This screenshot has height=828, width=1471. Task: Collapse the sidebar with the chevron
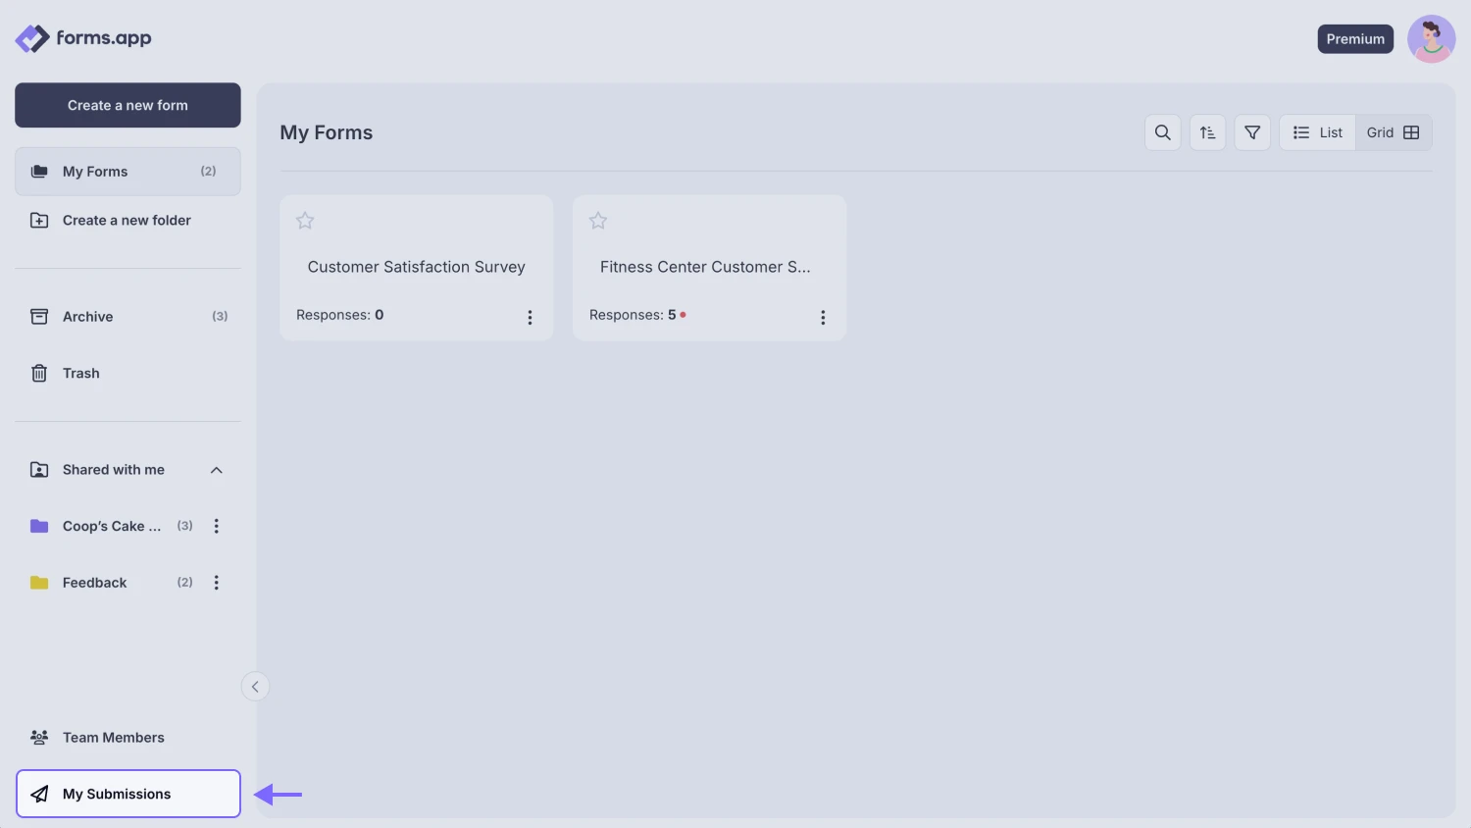255,686
